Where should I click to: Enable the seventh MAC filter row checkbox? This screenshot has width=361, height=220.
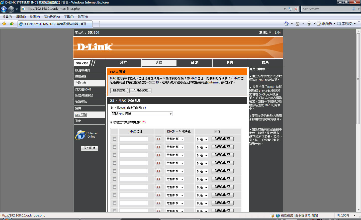pyautogui.click(x=114, y=187)
